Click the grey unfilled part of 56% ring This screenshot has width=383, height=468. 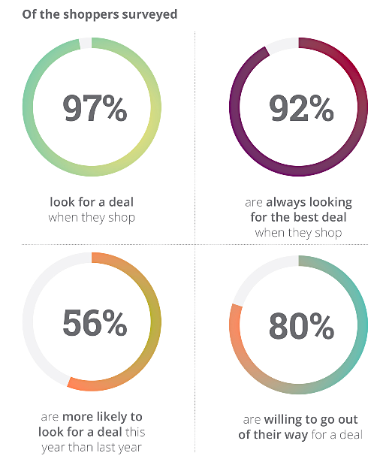[28, 322]
